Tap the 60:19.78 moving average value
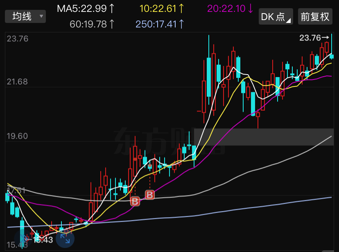The width and height of the screenshot is (339, 252). (92, 24)
